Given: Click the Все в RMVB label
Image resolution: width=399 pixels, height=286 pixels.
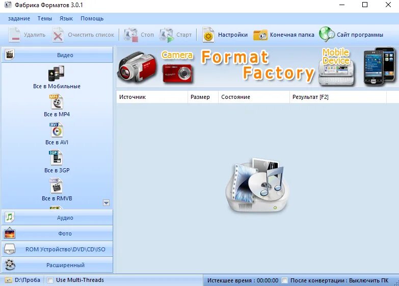Looking at the screenshot, I should tap(57, 198).
